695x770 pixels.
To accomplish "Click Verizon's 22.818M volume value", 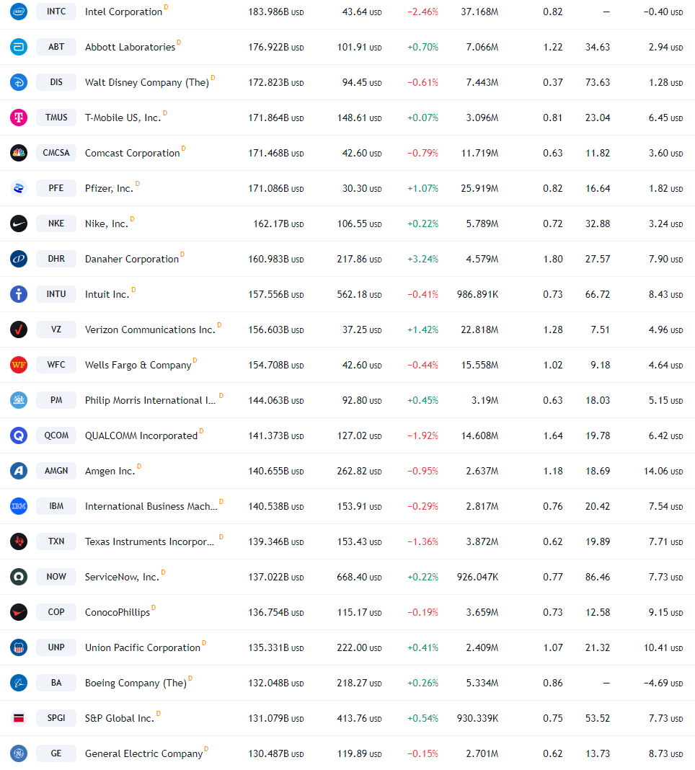I will tap(479, 330).
